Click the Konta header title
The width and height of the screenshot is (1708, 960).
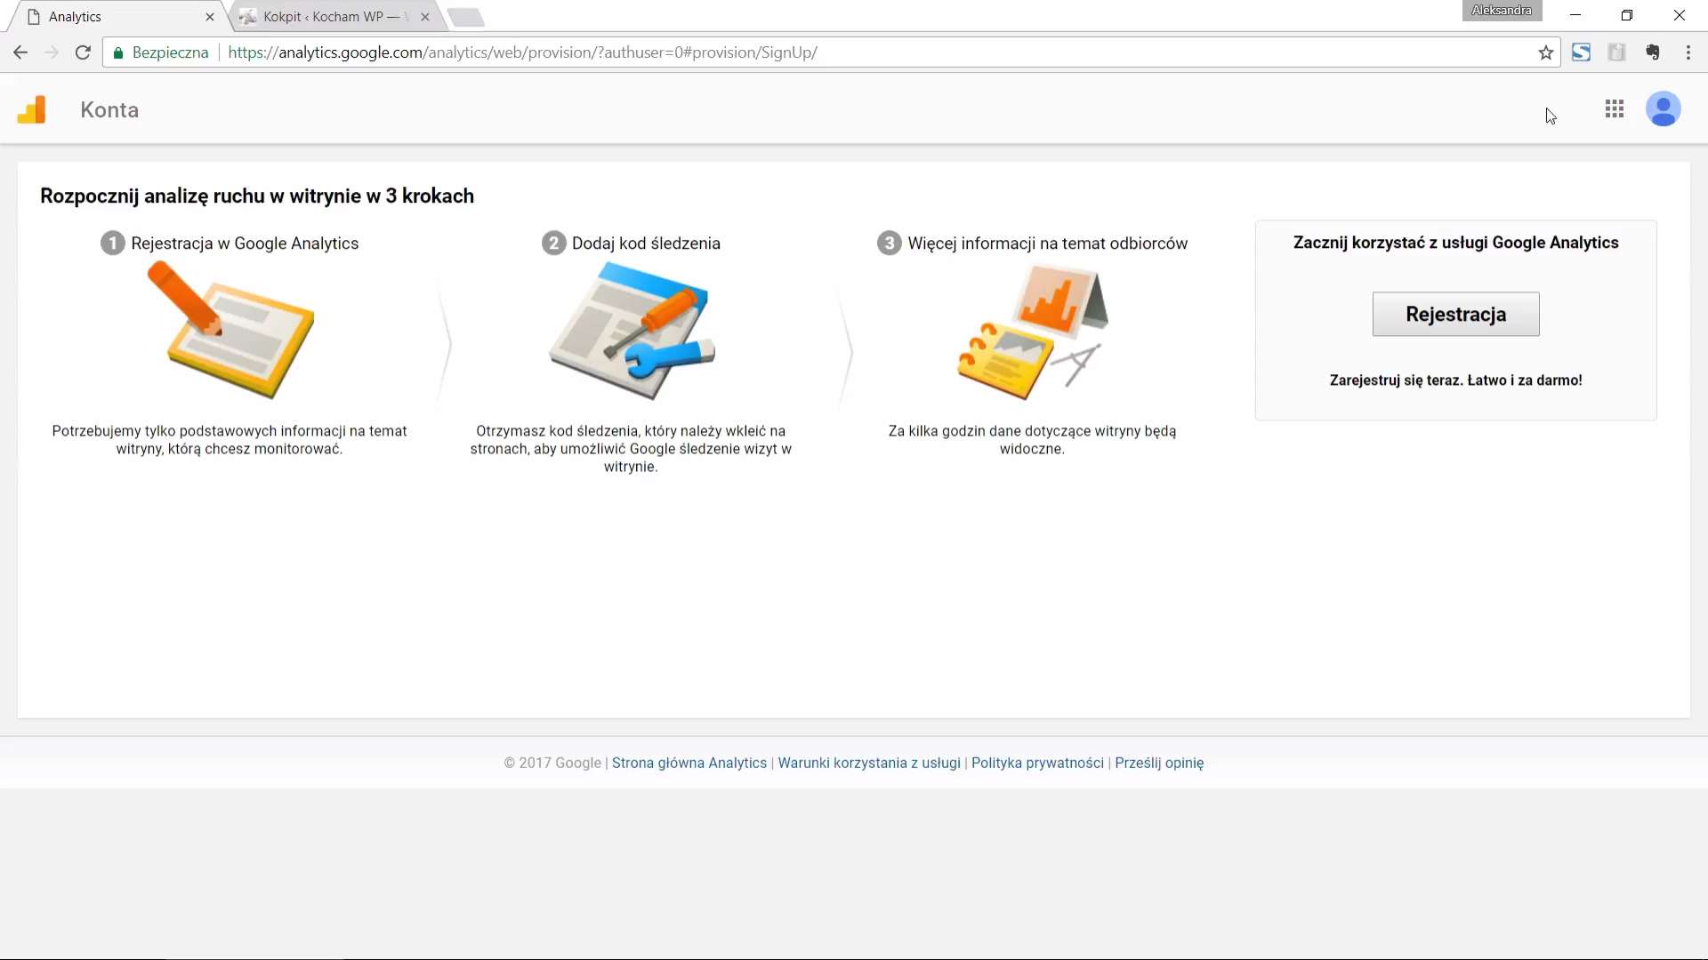109,109
